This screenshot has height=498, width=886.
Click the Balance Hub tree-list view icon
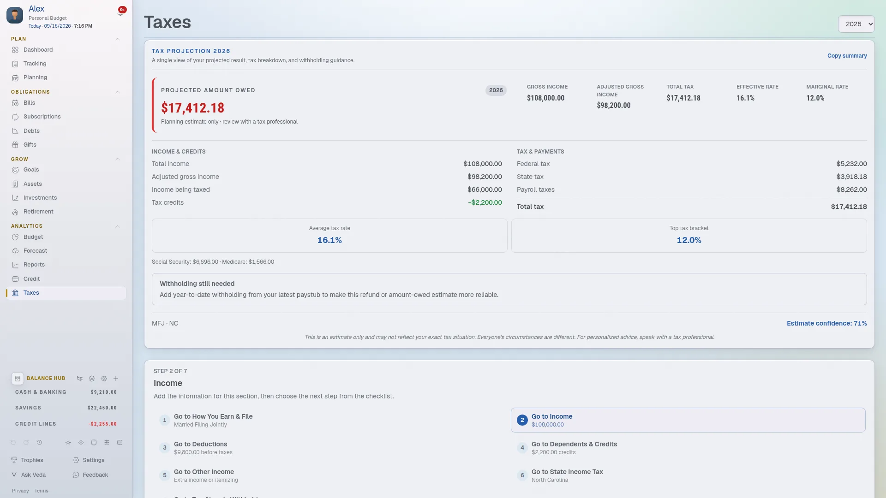80,379
